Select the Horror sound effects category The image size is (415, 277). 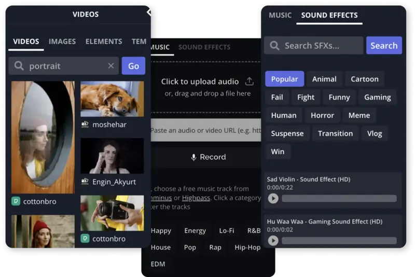click(x=322, y=115)
